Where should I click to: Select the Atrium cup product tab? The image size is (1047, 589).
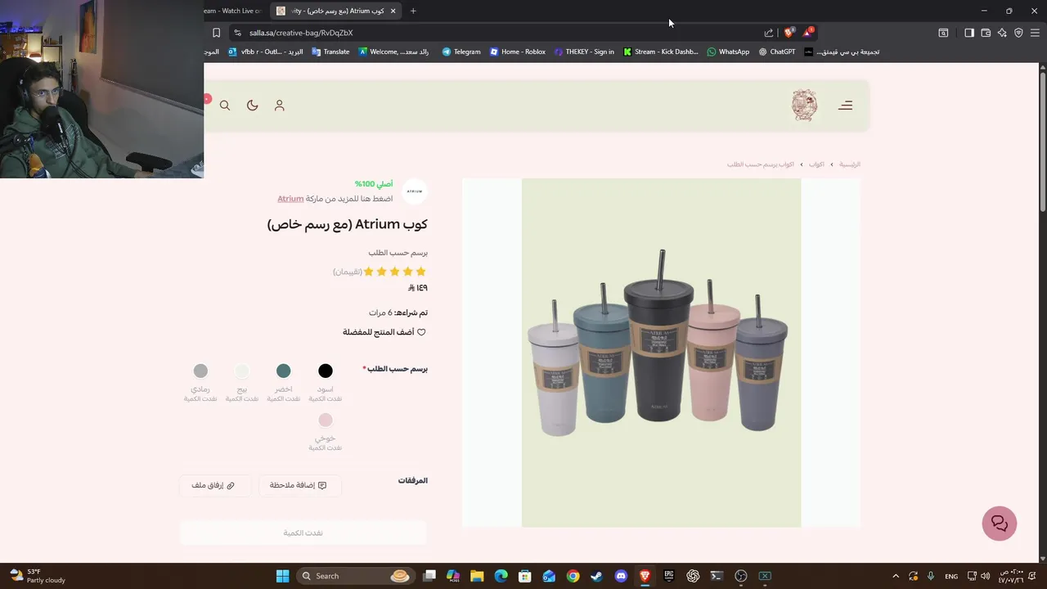point(337,11)
